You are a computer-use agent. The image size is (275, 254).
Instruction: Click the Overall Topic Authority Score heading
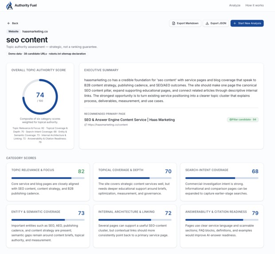click(x=39, y=70)
